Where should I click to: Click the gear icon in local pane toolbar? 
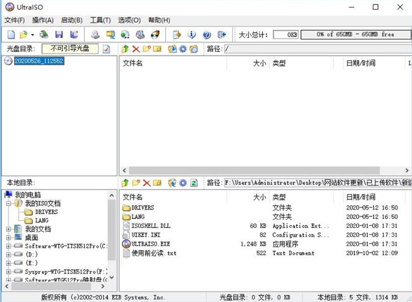click(x=183, y=183)
